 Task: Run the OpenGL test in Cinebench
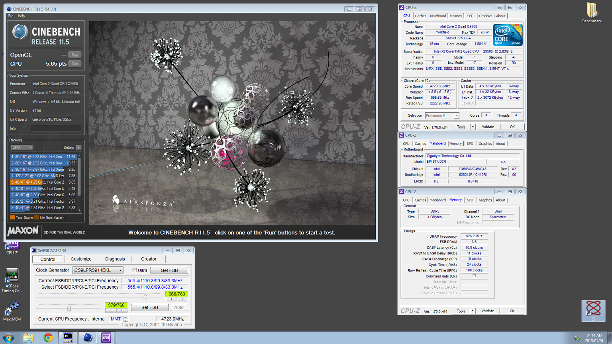point(75,55)
